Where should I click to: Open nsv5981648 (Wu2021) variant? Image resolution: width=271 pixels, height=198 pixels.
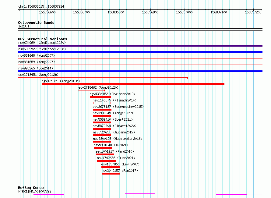click(x=111, y=145)
